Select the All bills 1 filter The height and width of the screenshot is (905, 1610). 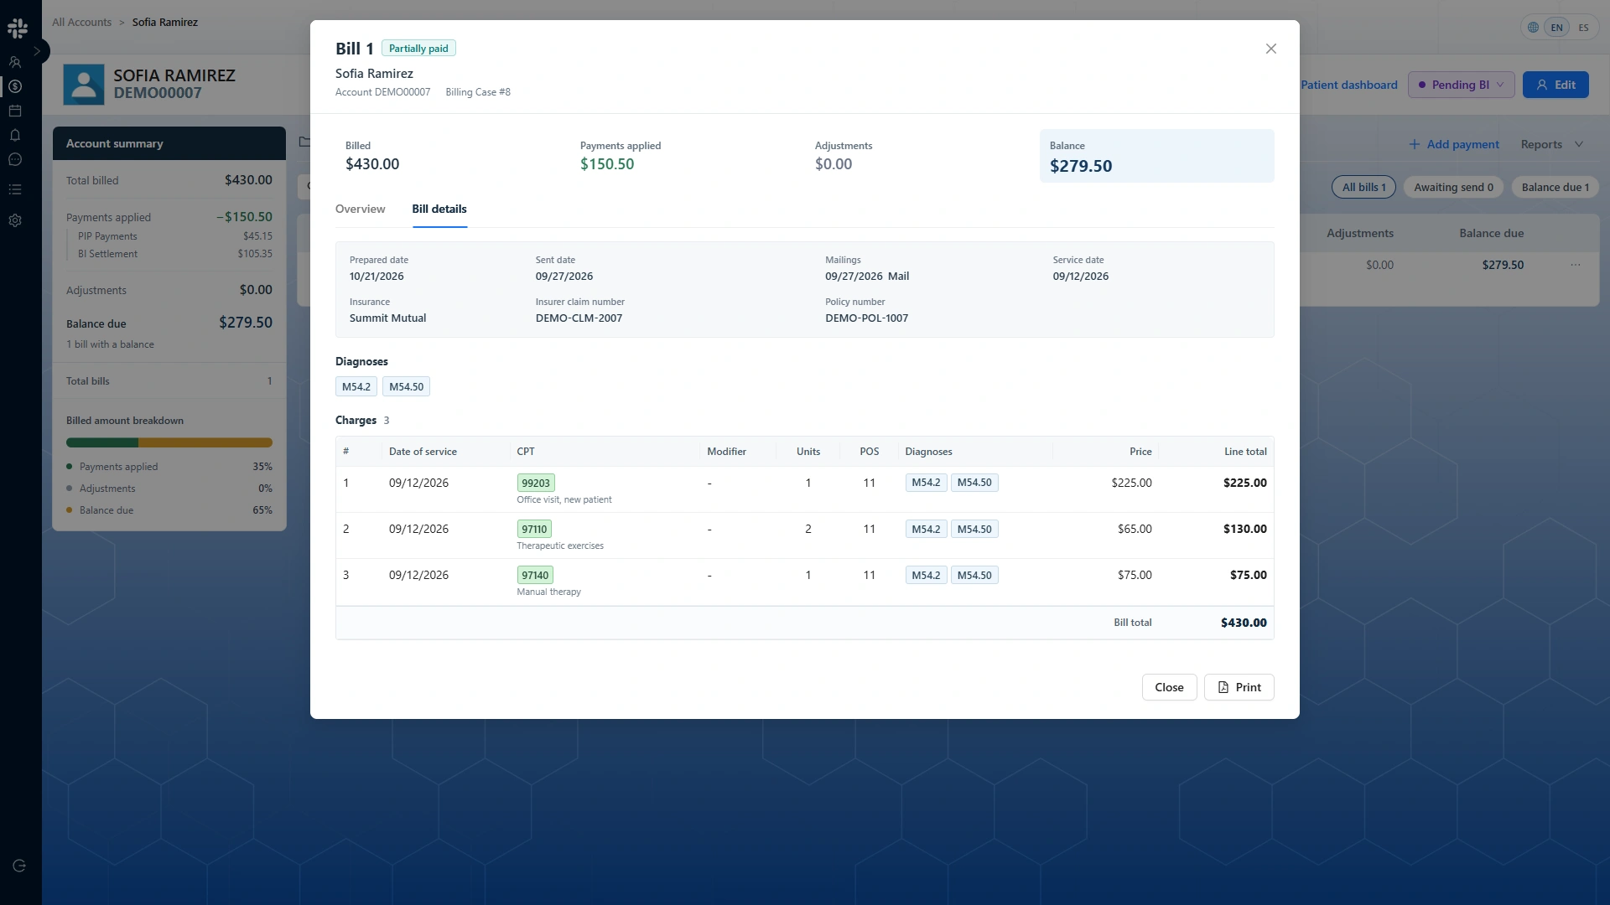[x=1363, y=187]
